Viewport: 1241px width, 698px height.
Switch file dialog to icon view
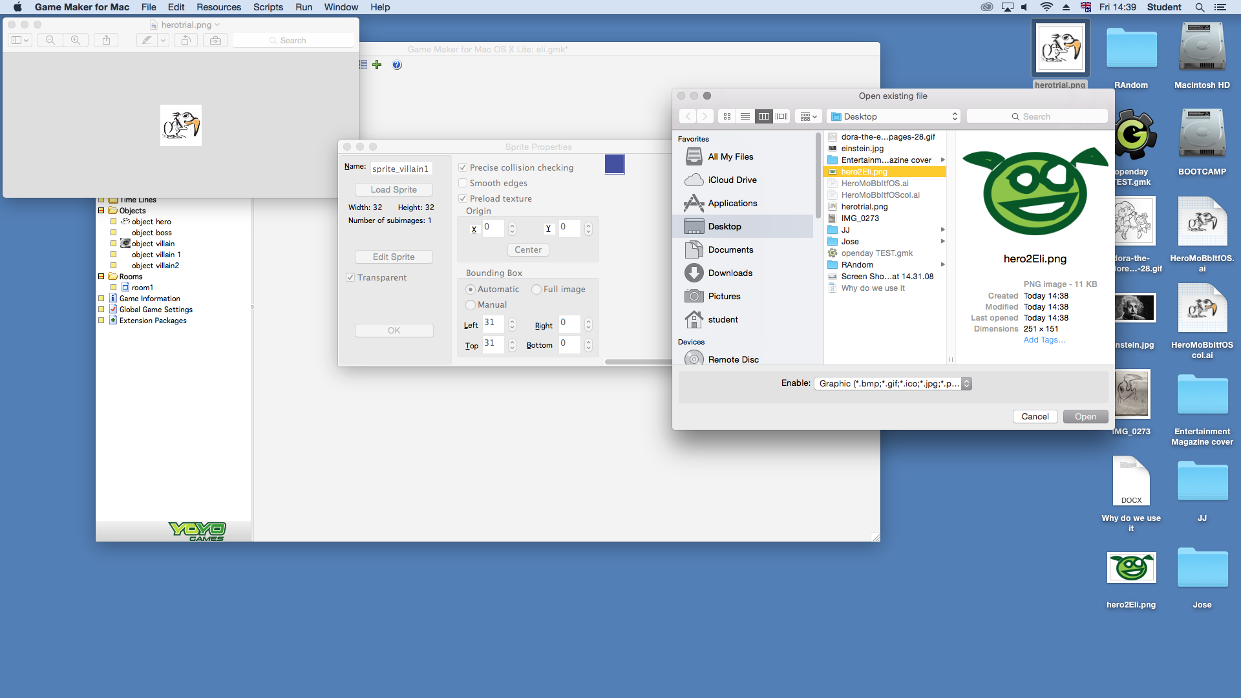(727, 116)
